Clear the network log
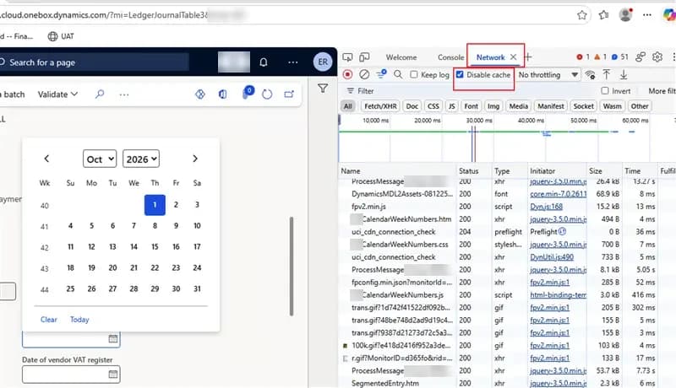This screenshot has width=676, height=388. [364, 74]
